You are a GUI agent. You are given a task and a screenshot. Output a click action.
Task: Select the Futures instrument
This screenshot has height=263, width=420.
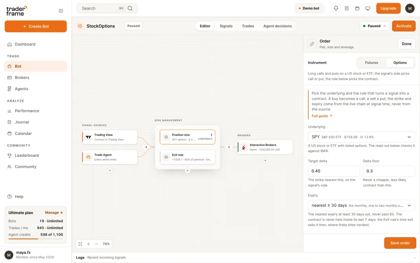click(x=372, y=63)
